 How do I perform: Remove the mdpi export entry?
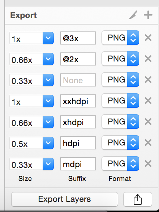click(x=148, y=164)
